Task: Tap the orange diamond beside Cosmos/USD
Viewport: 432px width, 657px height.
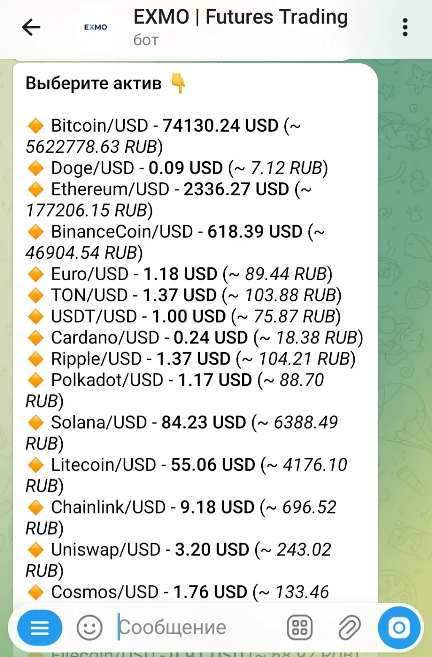Action: [35, 592]
